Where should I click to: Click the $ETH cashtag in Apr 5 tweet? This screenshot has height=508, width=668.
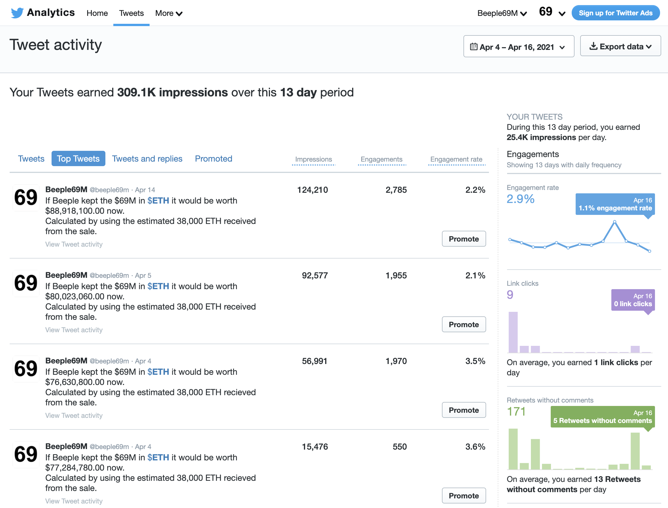coord(158,286)
